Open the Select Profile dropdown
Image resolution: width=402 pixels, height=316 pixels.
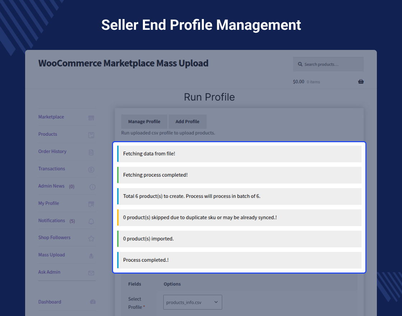192,302
